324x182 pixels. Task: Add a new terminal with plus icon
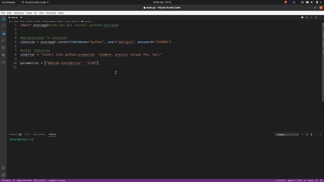(302, 134)
